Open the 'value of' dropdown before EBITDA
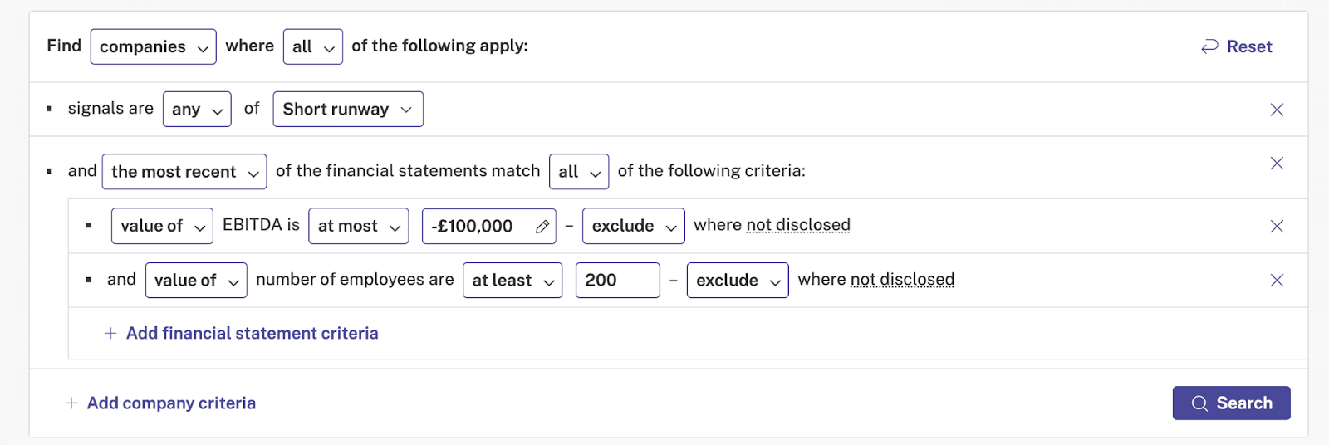Image resolution: width=1329 pixels, height=445 pixels. pyautogui.click(x=162, y=226)
